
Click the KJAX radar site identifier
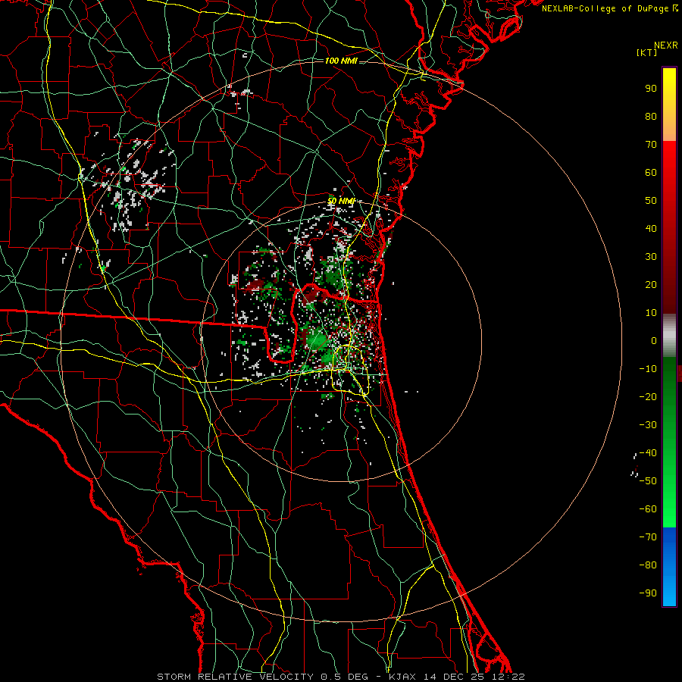402,677
